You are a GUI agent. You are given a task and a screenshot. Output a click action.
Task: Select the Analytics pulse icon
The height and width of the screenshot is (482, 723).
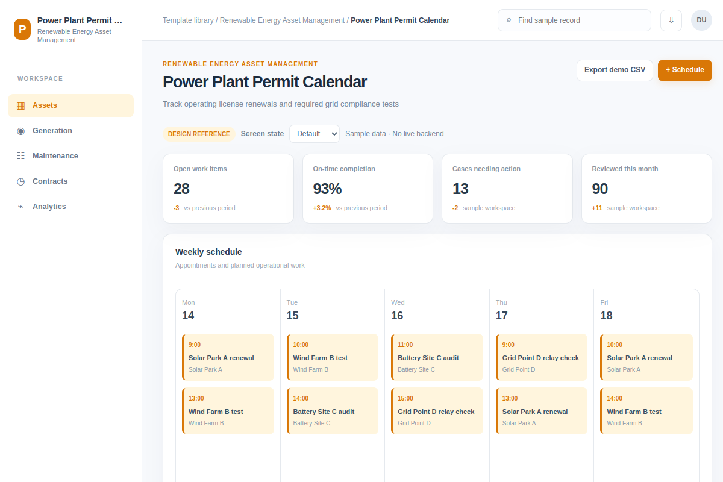pyautogui.click(x=20, y=207)
